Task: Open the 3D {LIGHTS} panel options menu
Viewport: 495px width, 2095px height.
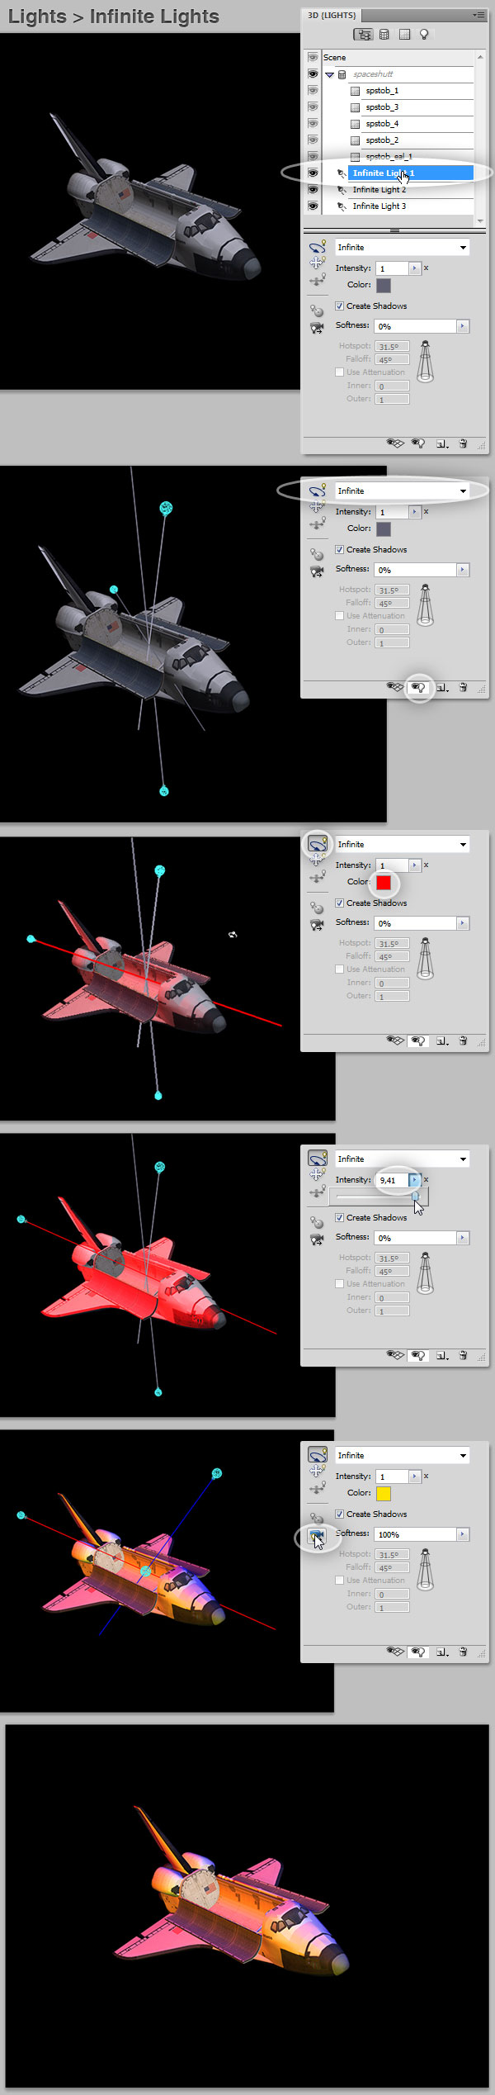Action: pyautogui.click(x=478, y=15)
